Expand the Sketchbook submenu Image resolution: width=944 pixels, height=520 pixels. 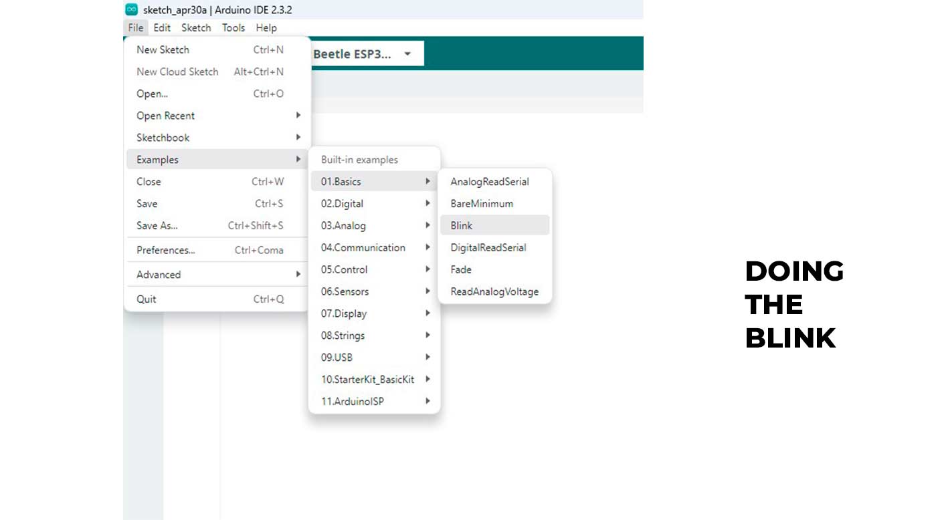click(x=217, y=138)
